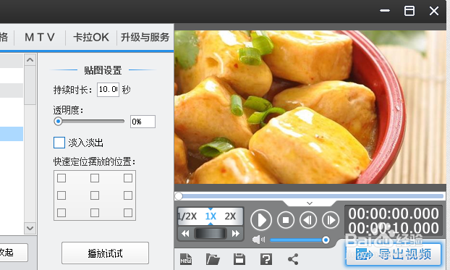The image size is (450, 270).
Task: Select middle-left placement position box
Action: (61, 195)
